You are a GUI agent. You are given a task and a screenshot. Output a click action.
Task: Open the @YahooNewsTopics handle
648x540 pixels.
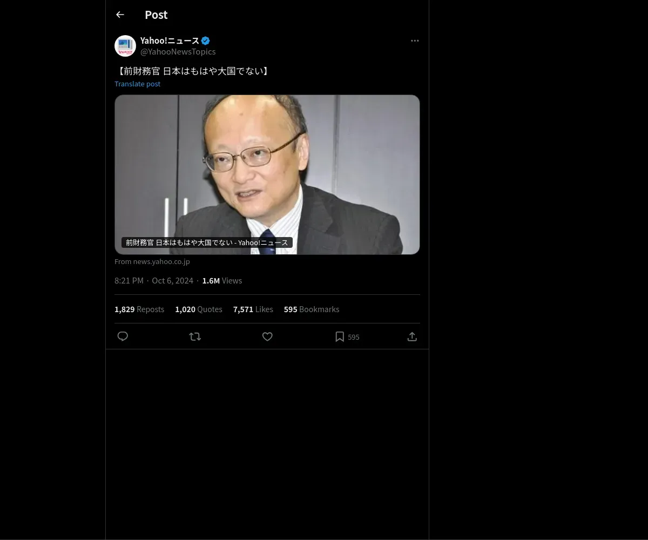(178, 51)
